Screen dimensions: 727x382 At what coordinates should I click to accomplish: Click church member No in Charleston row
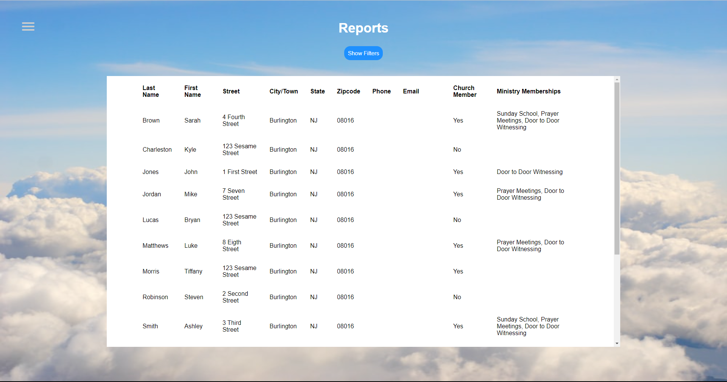coord(457,149)
